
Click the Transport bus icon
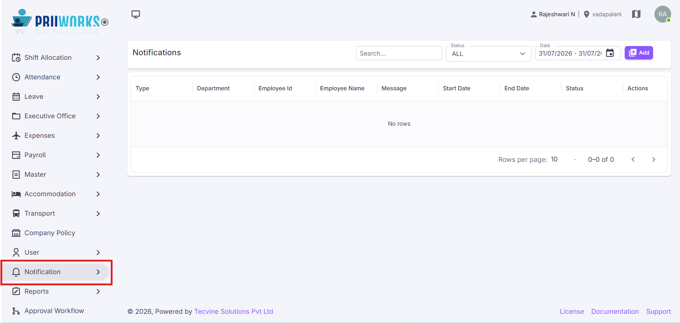coord(16,213)
